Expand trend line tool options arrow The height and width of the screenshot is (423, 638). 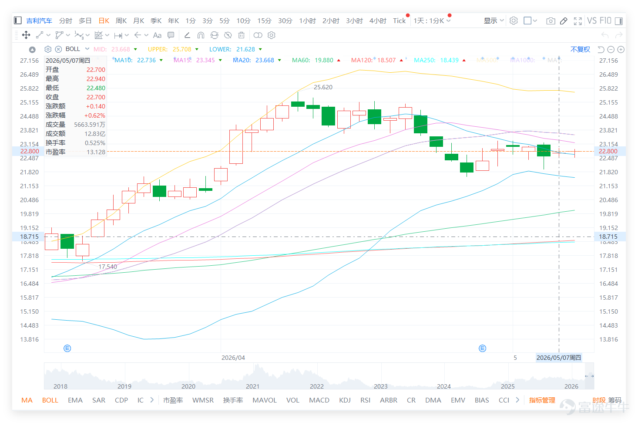[x=48, y=35]
